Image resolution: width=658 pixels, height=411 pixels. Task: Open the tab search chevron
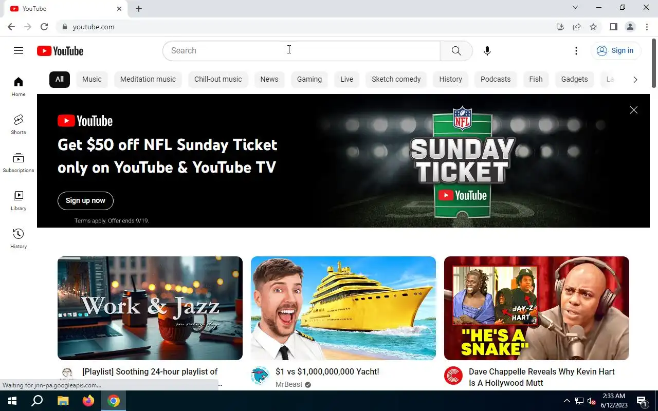point(575,7)
